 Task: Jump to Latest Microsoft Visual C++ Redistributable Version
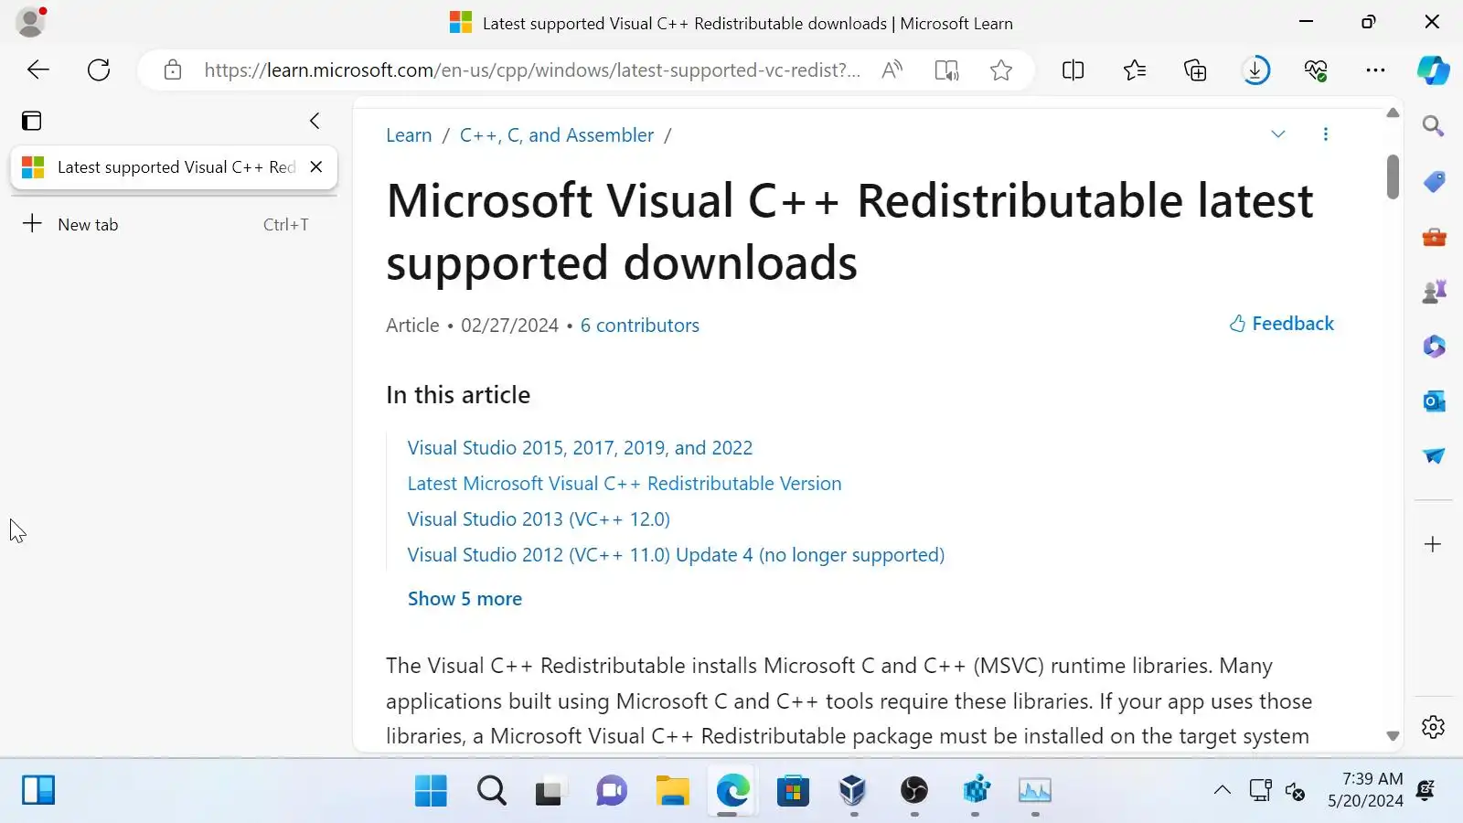pyautogui.click(x=625, y=484)
